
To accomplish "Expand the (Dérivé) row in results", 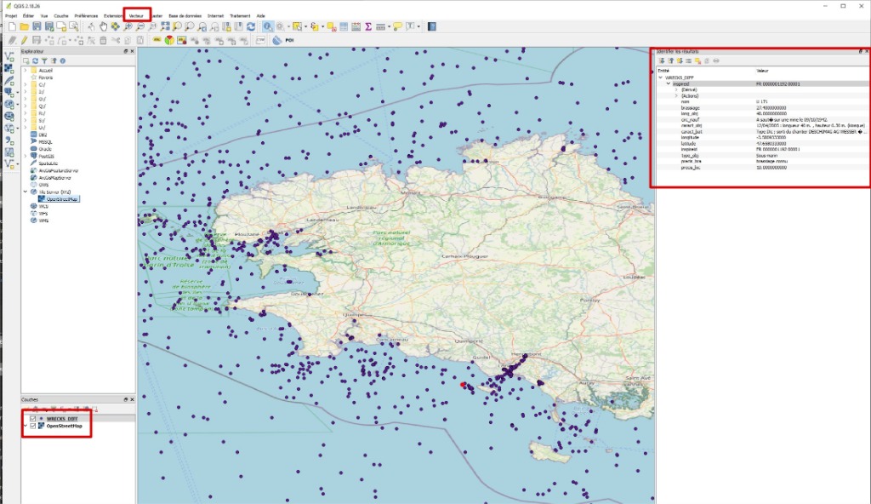I will point(676,90).
